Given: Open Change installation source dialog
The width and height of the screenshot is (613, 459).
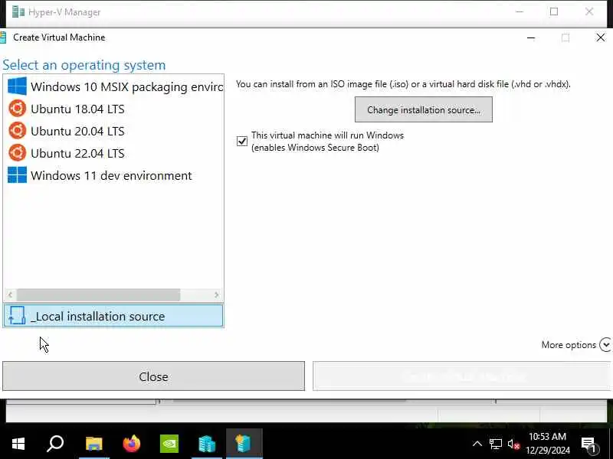Looking at the screenshot, I should point(424,109).
